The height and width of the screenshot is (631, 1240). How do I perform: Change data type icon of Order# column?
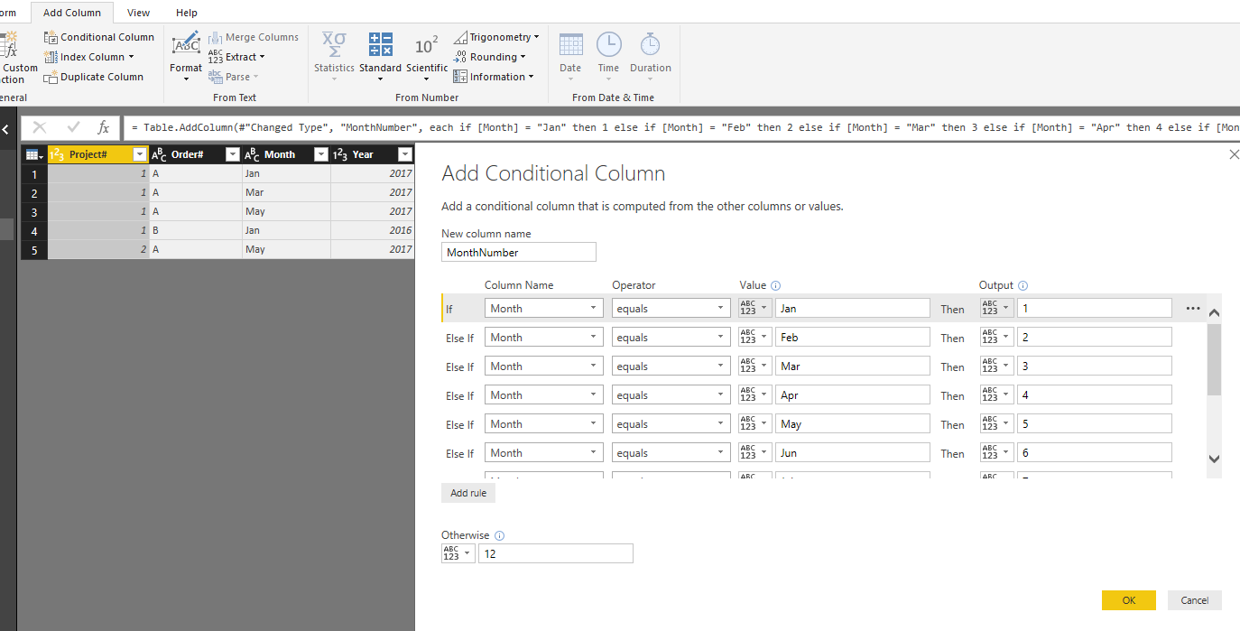tap(159, 154)
